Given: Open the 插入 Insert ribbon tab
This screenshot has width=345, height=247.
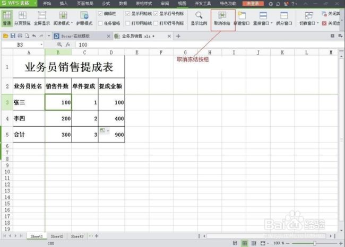Looking at the screenshot, I should 64,3.
